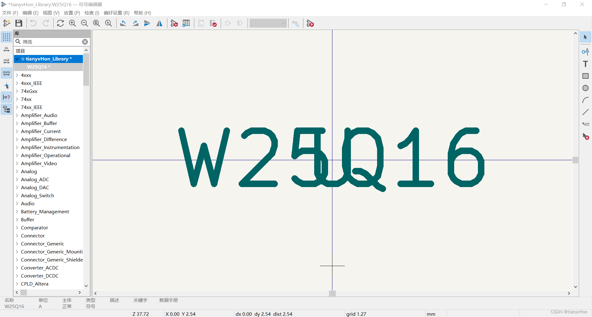The width and height of the screenshot is (592, 317).
Task: Refresh the canvas view
Action: (x=60, y=23)
